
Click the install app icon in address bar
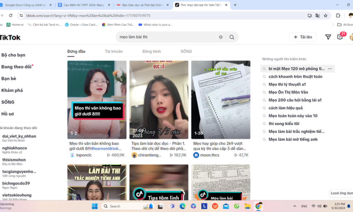coord(309,15)
